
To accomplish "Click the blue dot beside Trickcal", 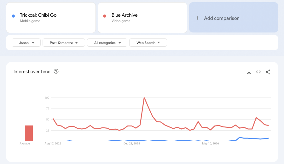I will pos(13,16).
